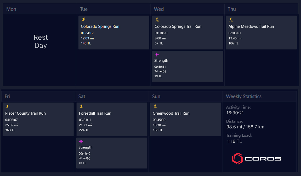Click the Colorado Springs Run running icon

click(x=83, y=19)
